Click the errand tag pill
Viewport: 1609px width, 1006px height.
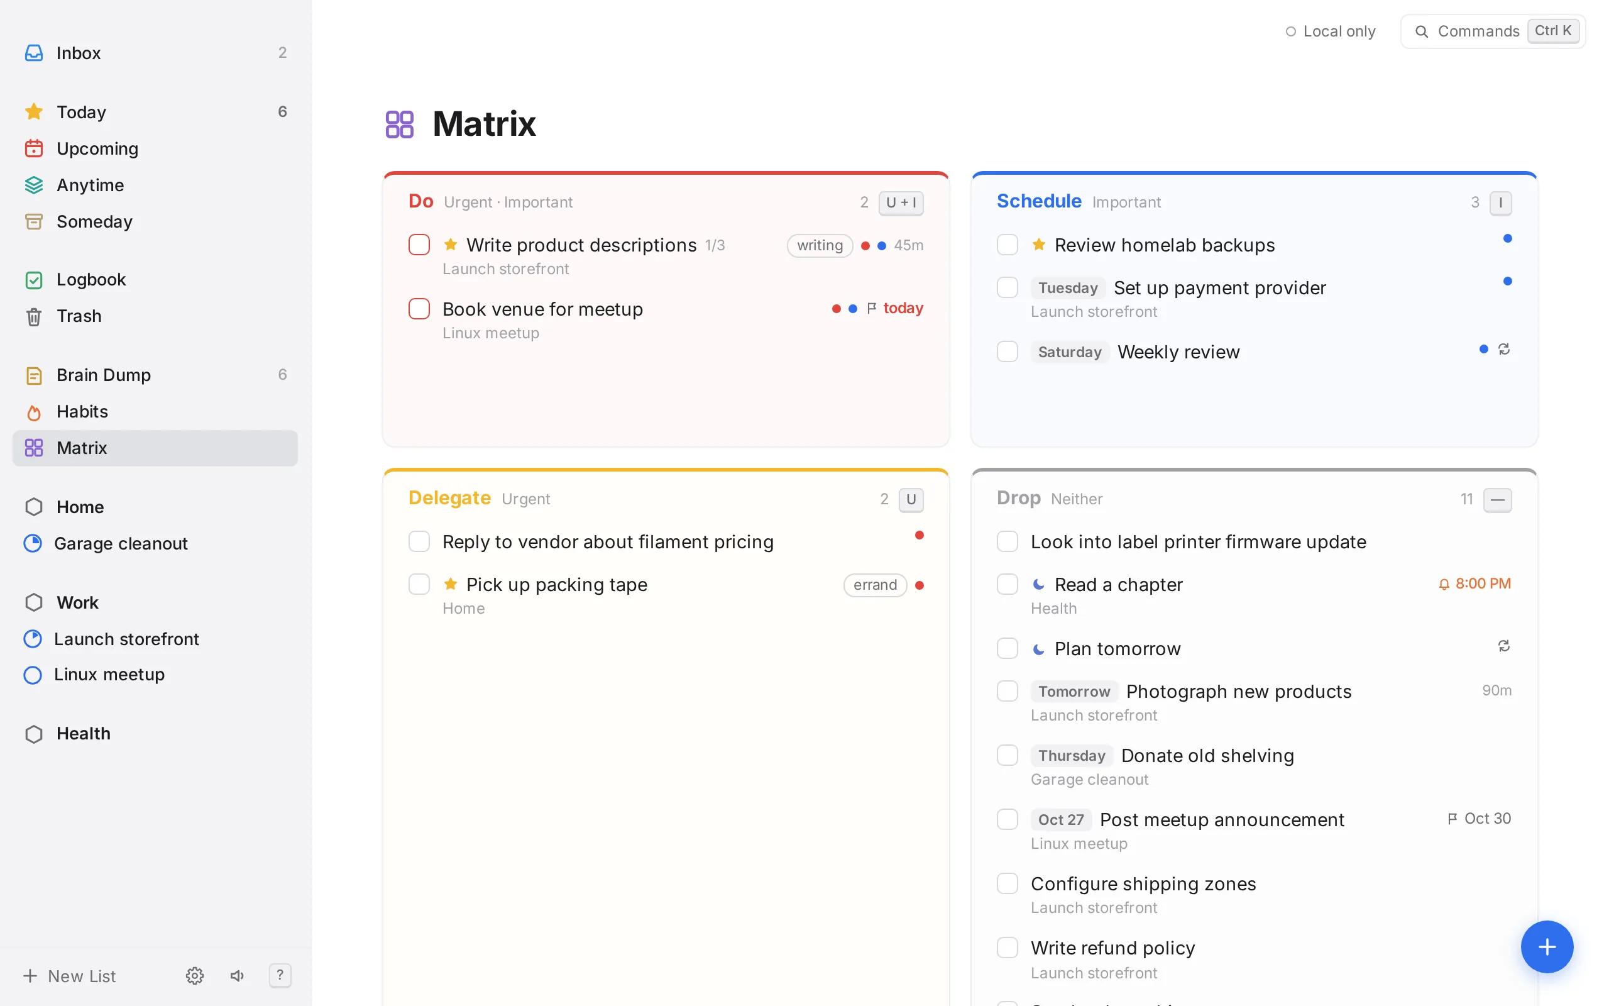pos(875,585)
